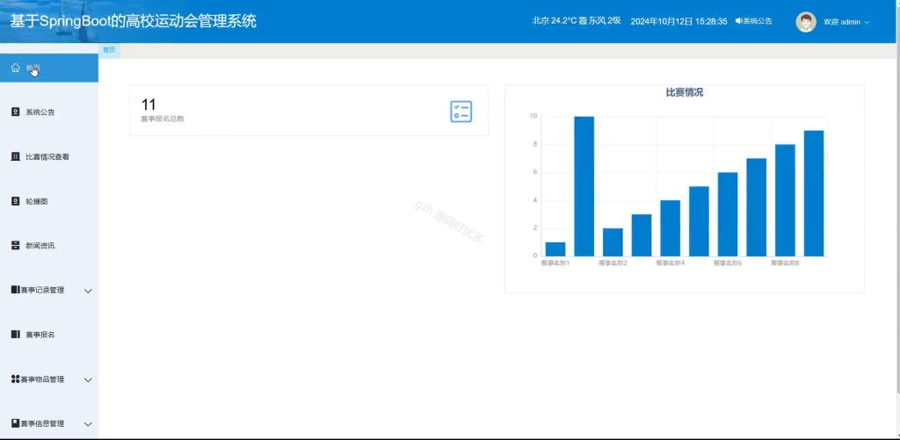Click the 系统公告 link in the header
Screen dimensions: 900x440
point(758,21)
